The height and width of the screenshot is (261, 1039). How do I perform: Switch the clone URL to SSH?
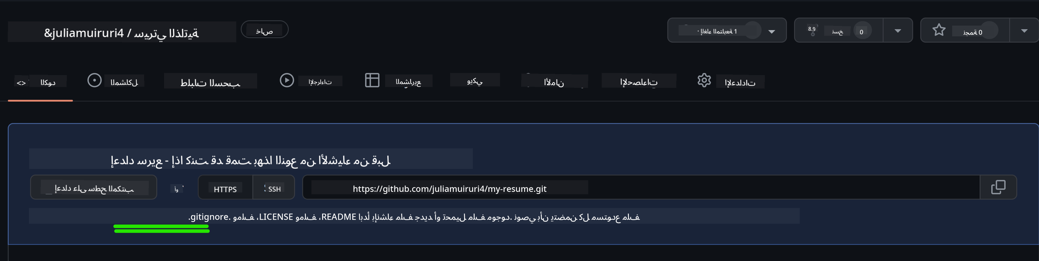[274, 189]
